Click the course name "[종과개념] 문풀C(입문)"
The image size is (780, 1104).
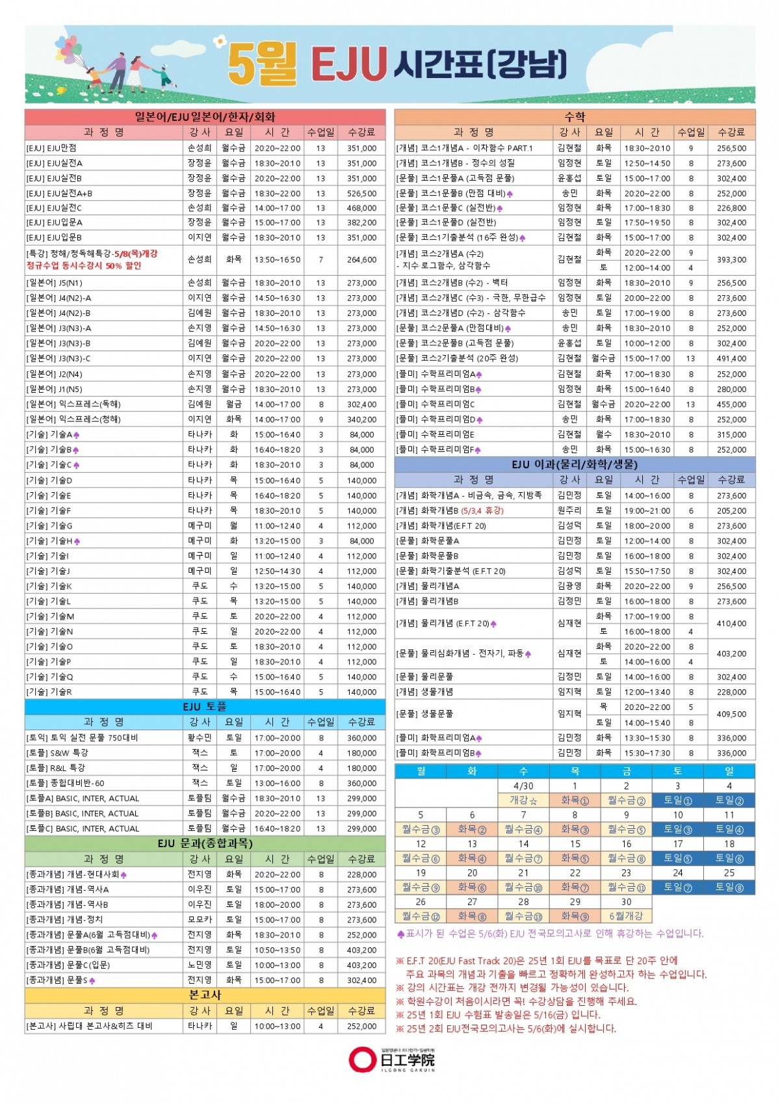(68, 965)
